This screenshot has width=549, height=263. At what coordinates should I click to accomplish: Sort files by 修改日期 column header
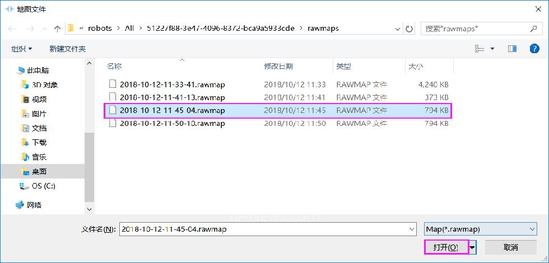(x=278, y=66)
